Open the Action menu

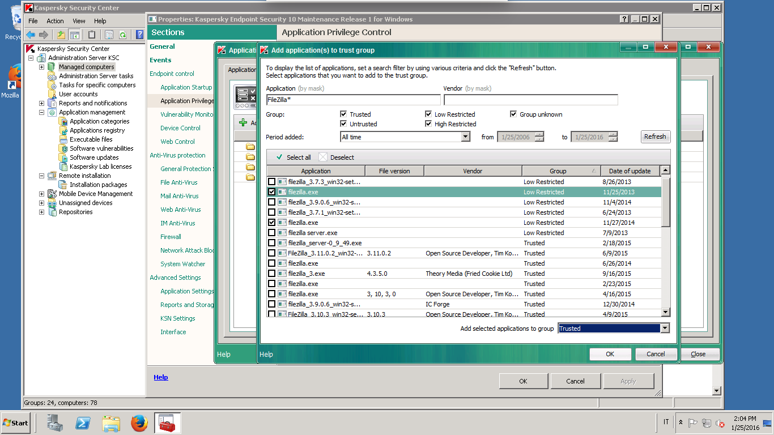pos(55,21)
